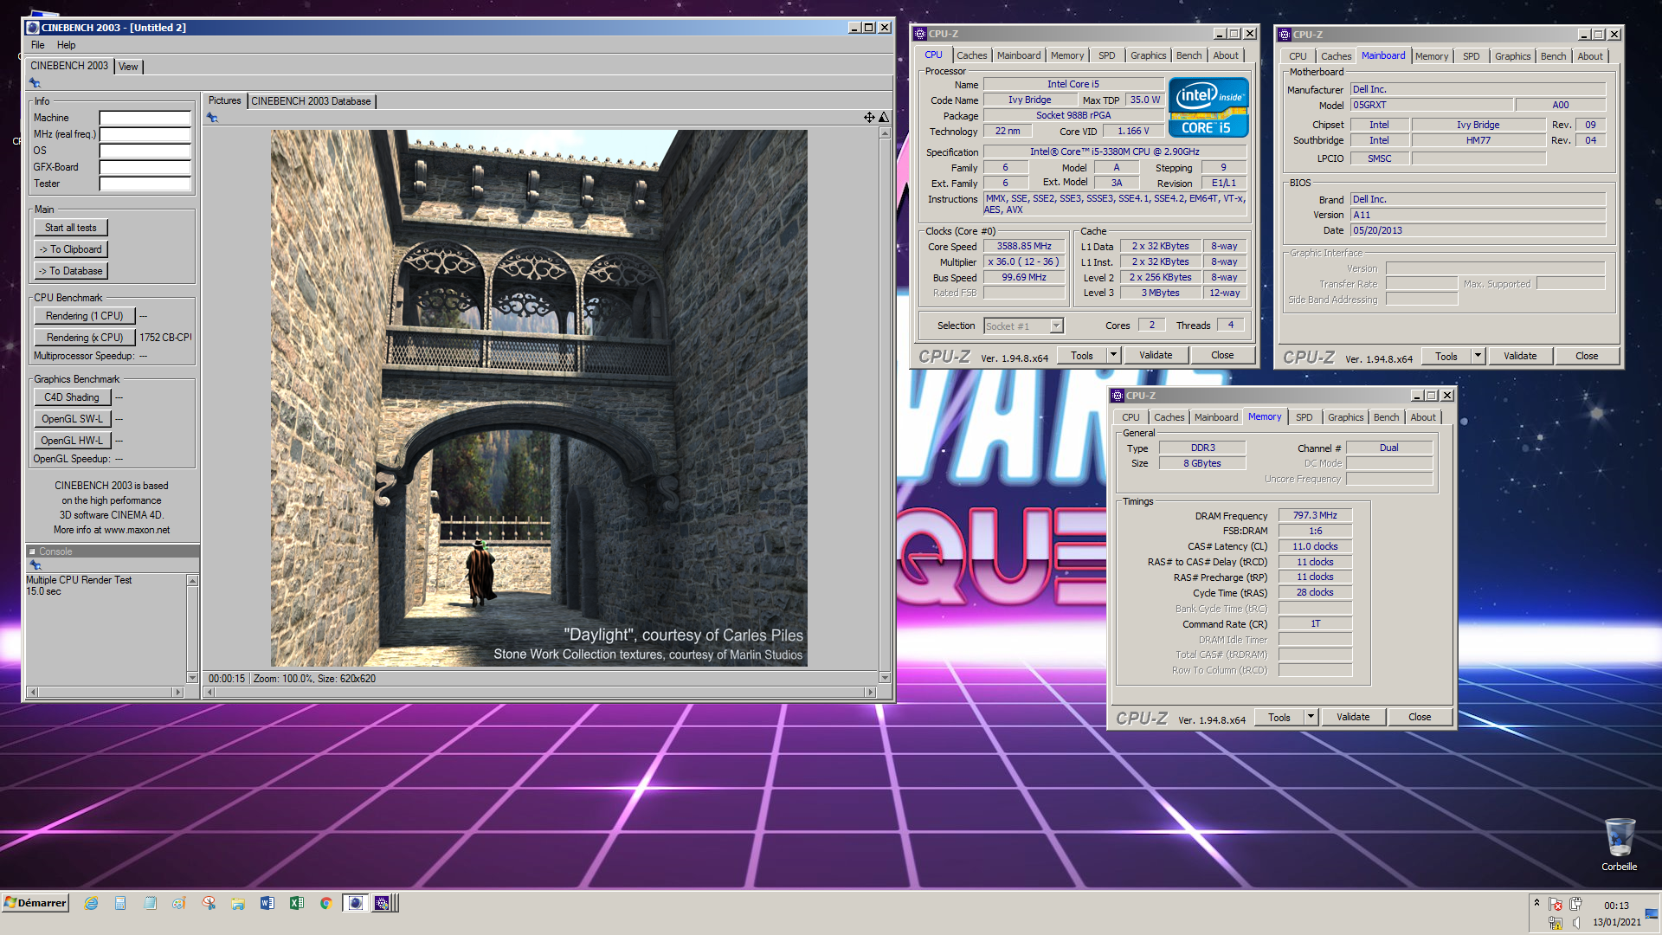This screenshot has width=1662, height=935.
Task: Open the CINEBENCH 2003 Database tab
Action: 311,101
